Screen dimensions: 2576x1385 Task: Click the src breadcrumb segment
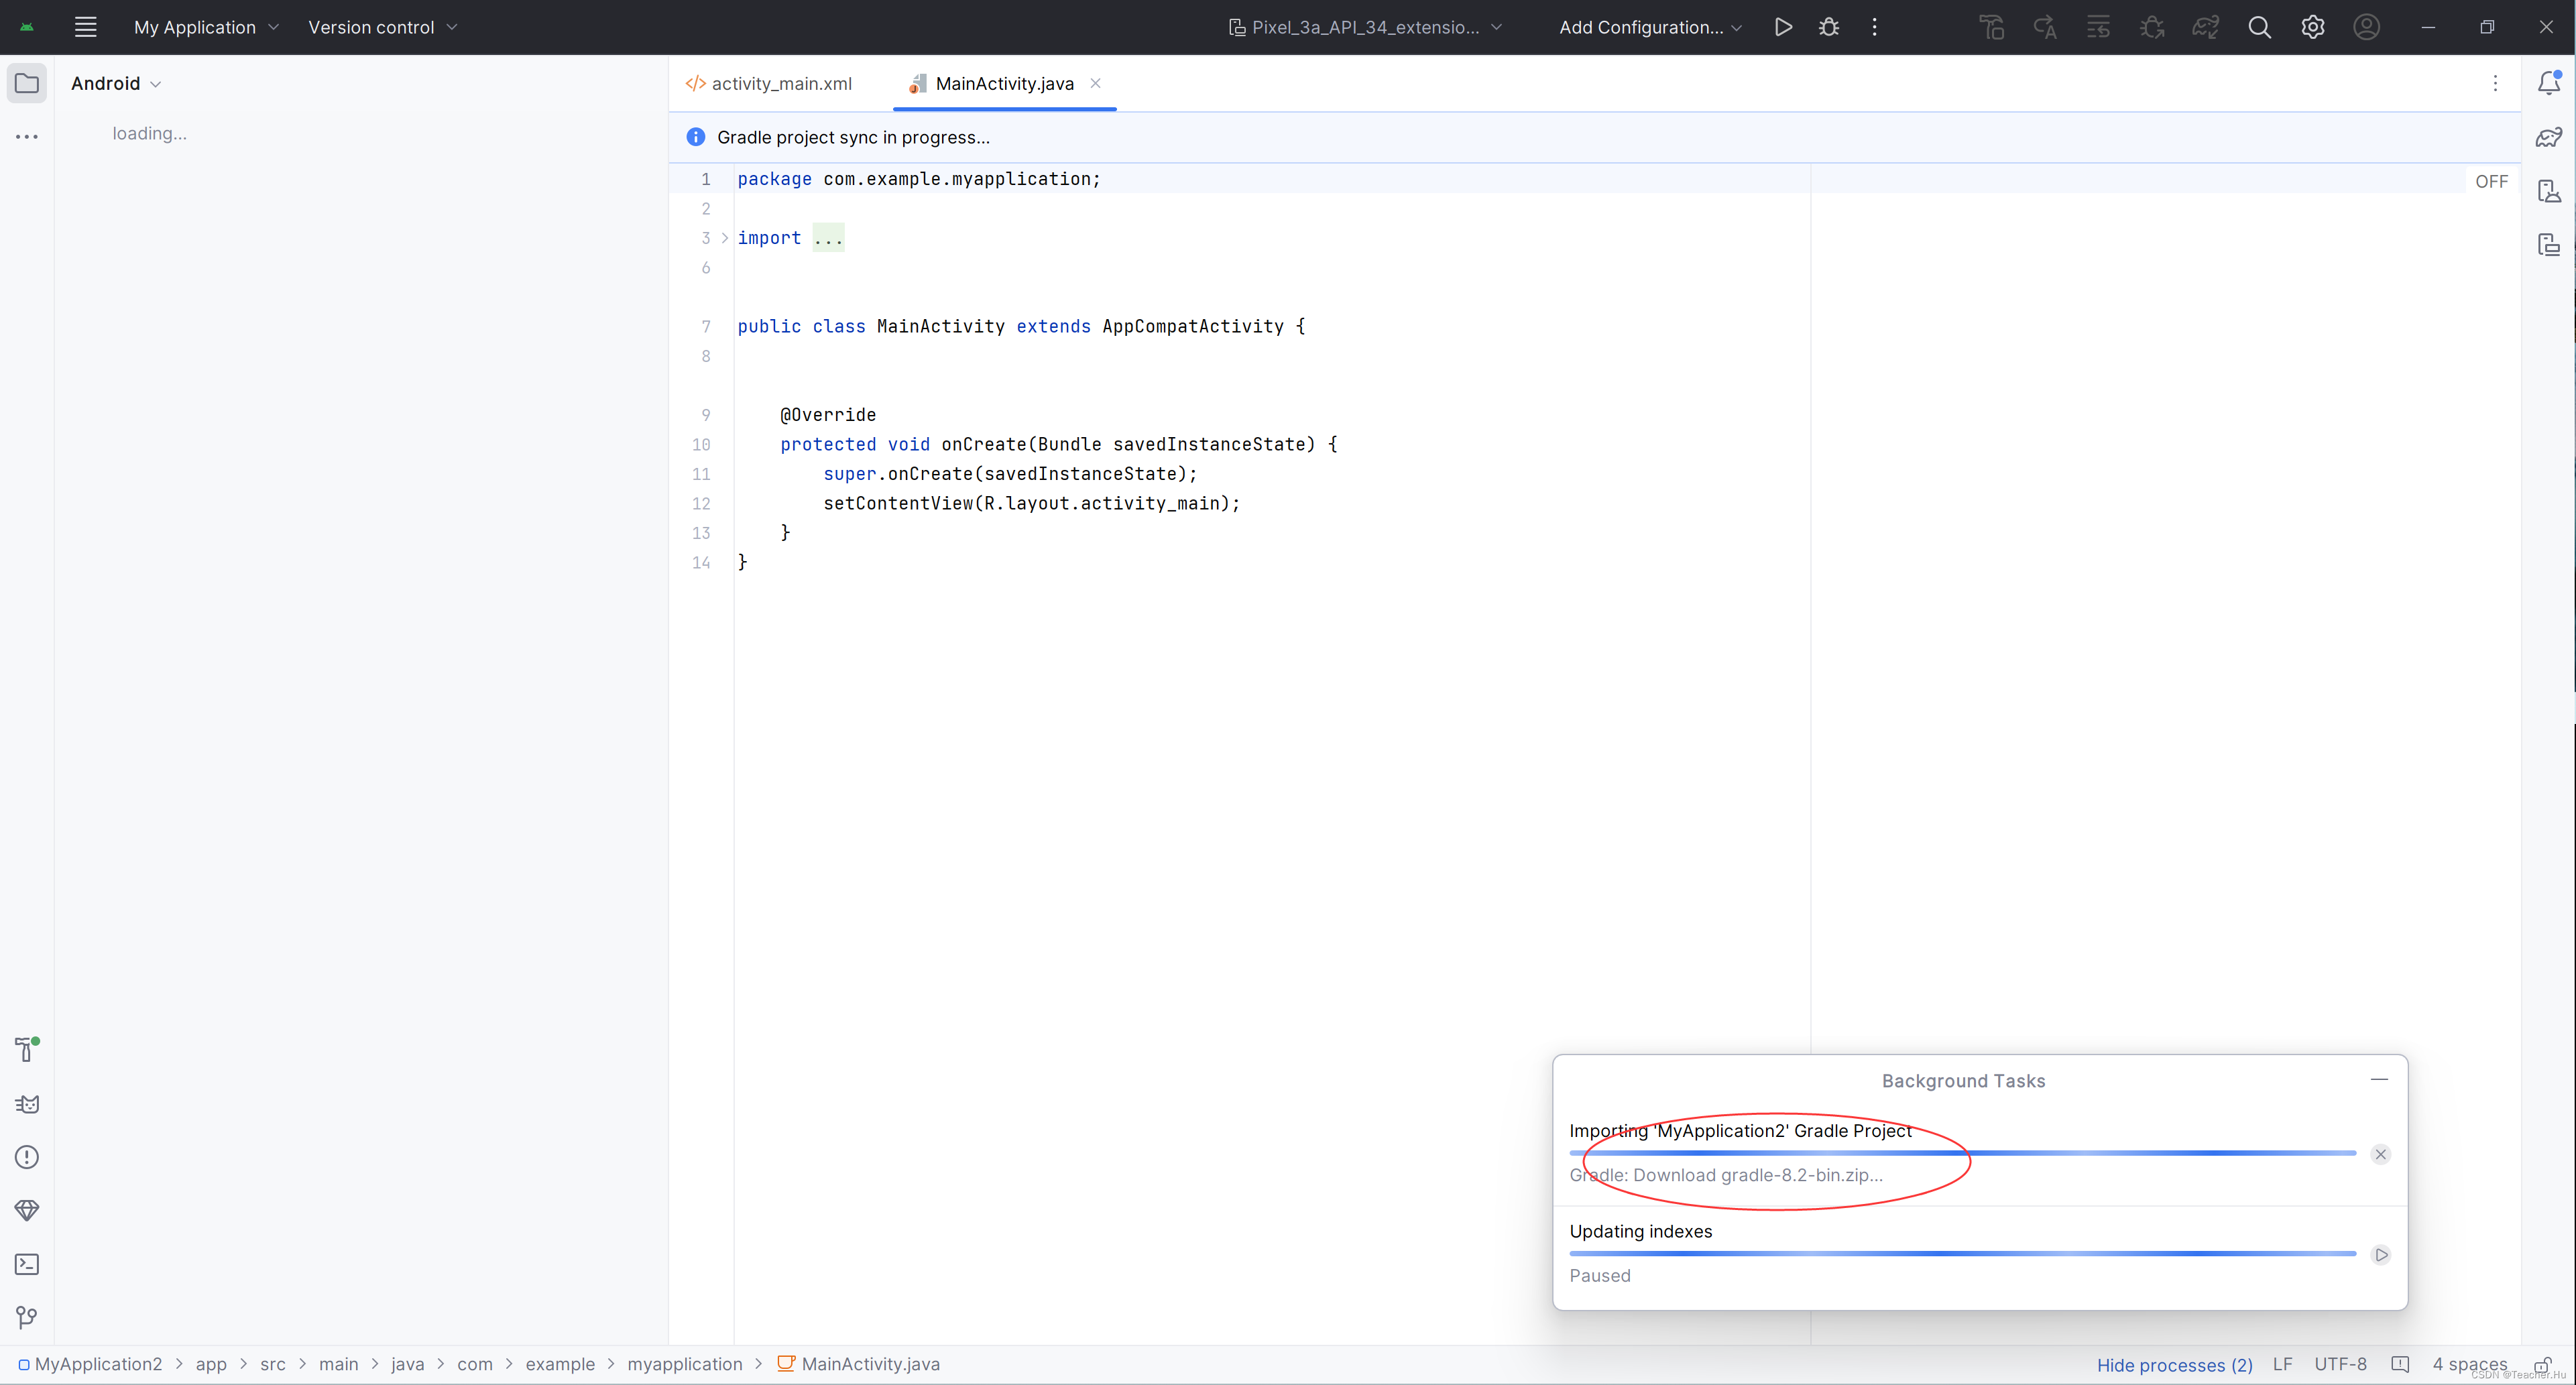click(272, 1364)
